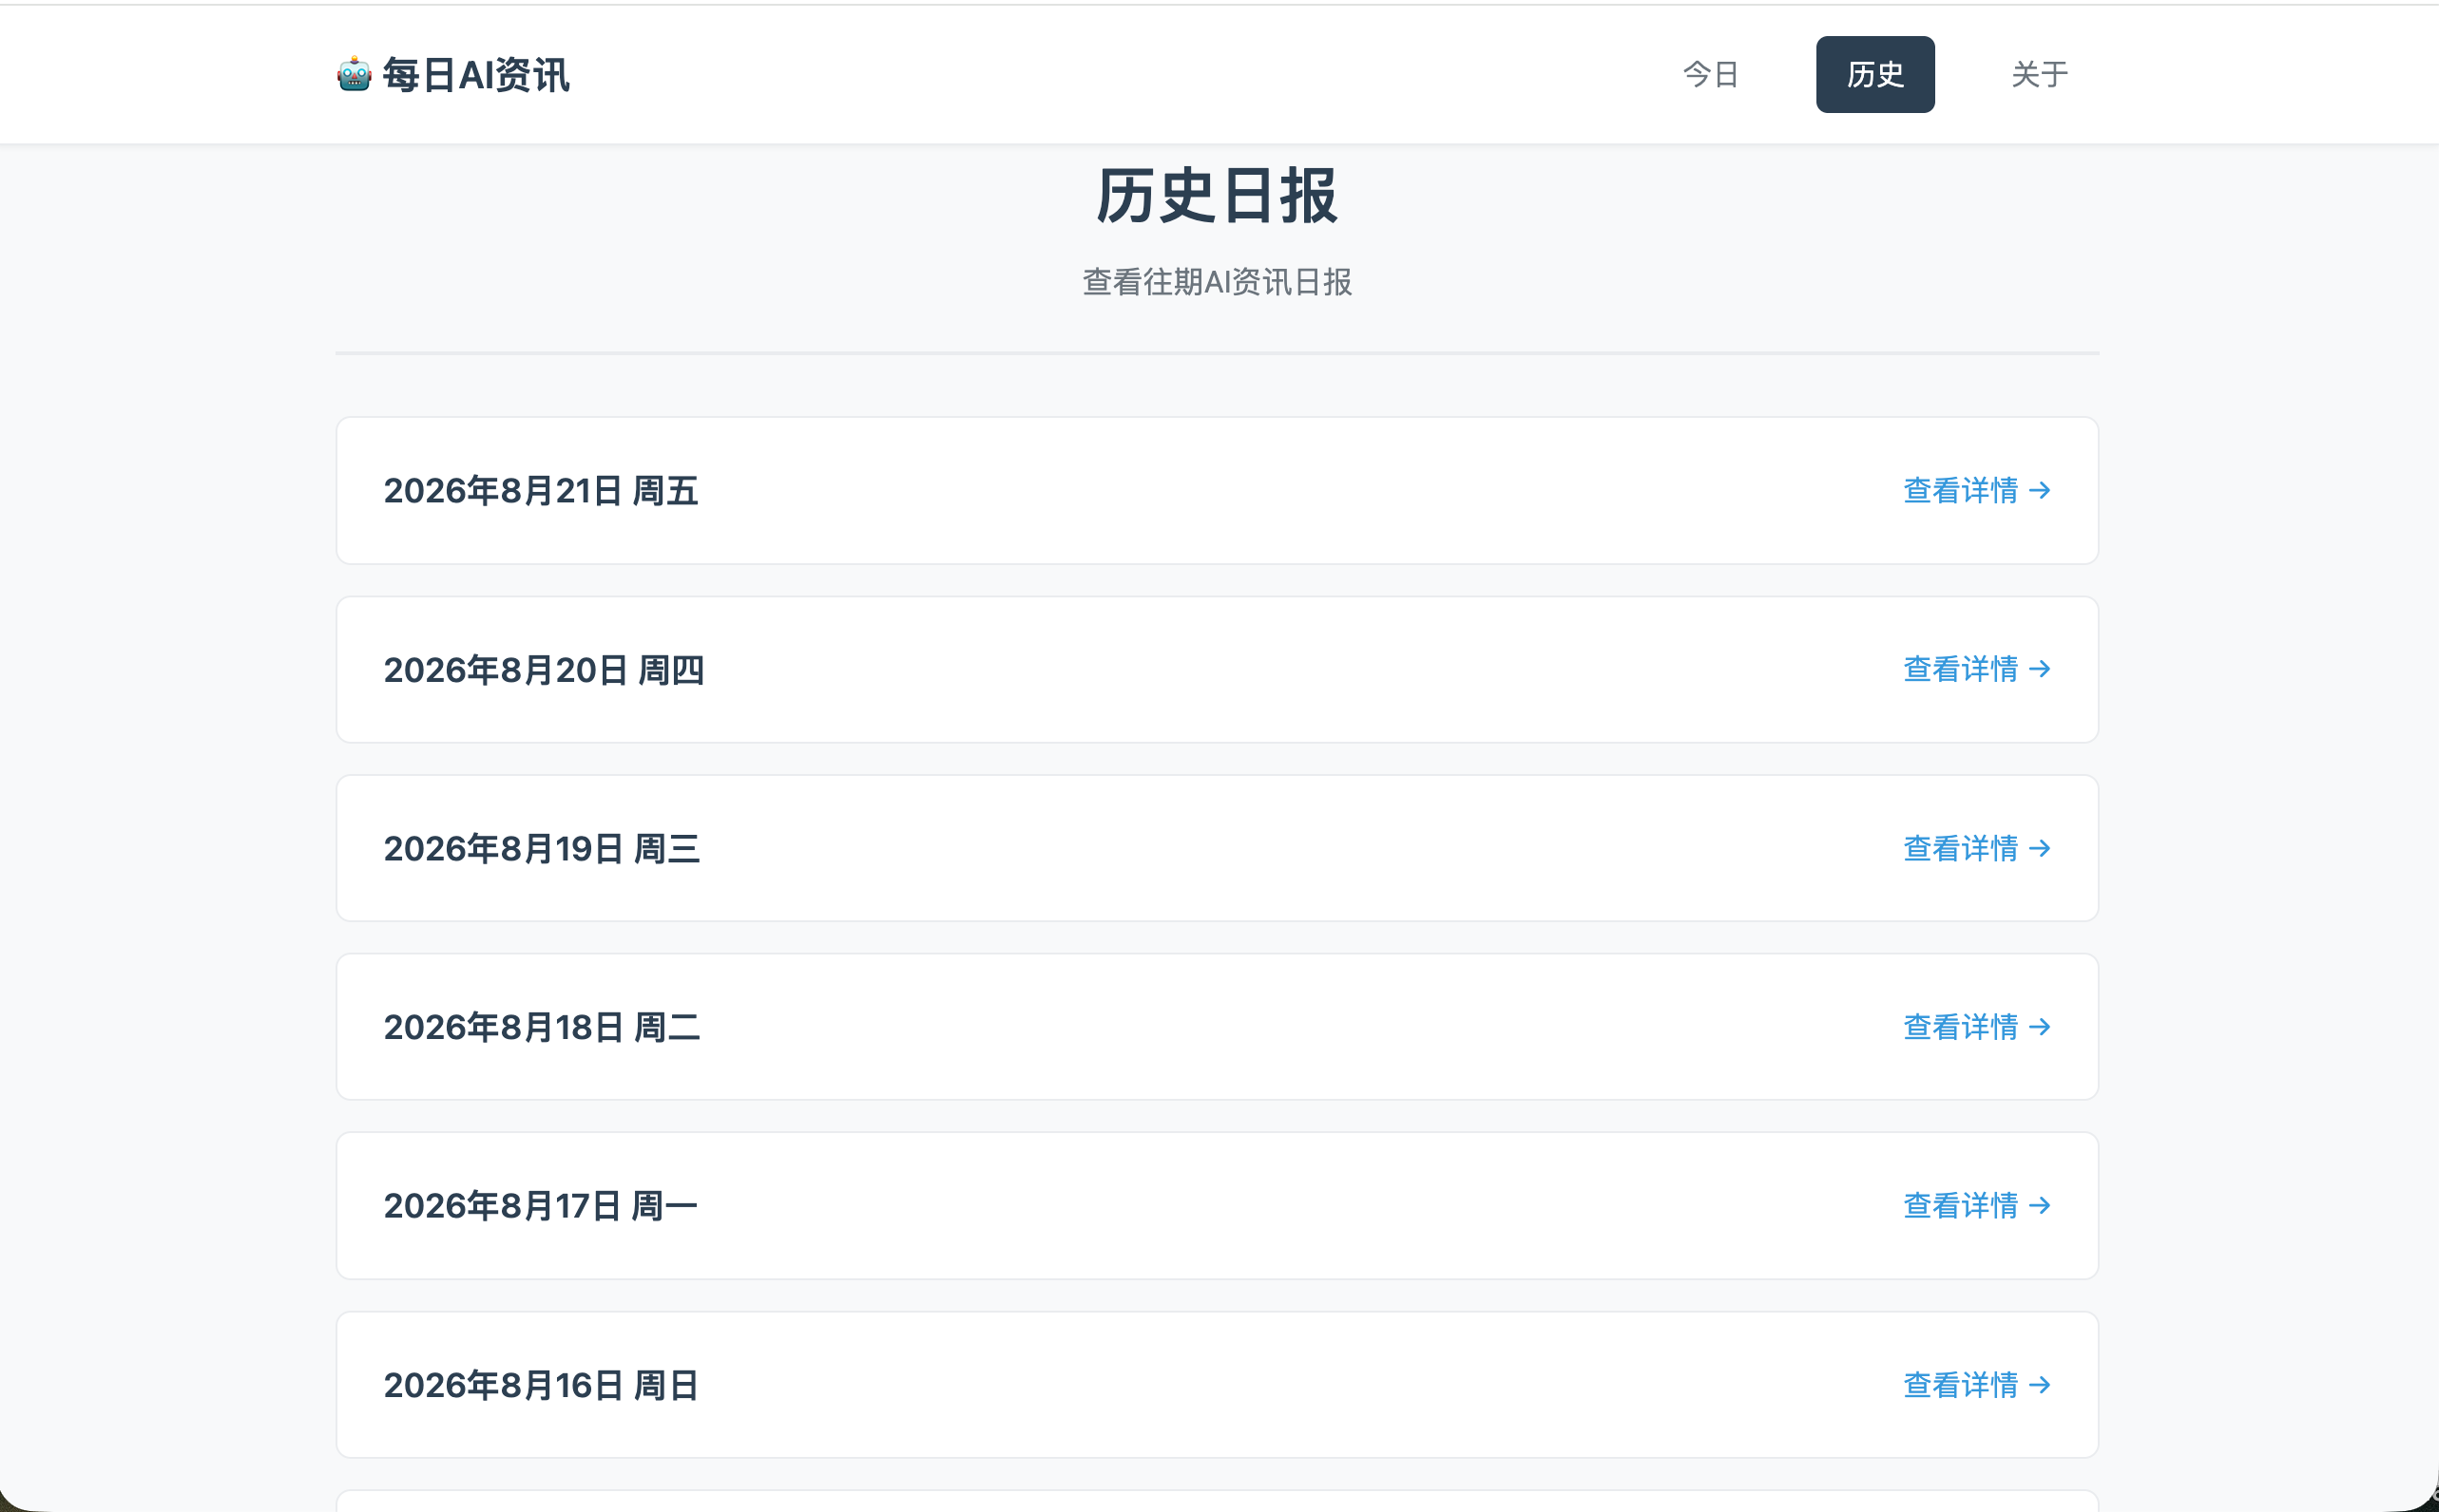Click arrow icon on August 18 row
The height and width of the screenshot is (1512, 2439).
2040,1027
